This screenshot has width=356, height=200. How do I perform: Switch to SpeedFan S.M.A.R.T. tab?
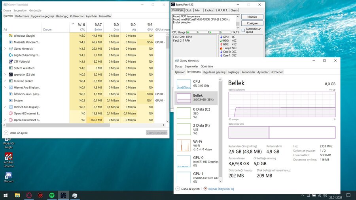click(x=222, y=10)
